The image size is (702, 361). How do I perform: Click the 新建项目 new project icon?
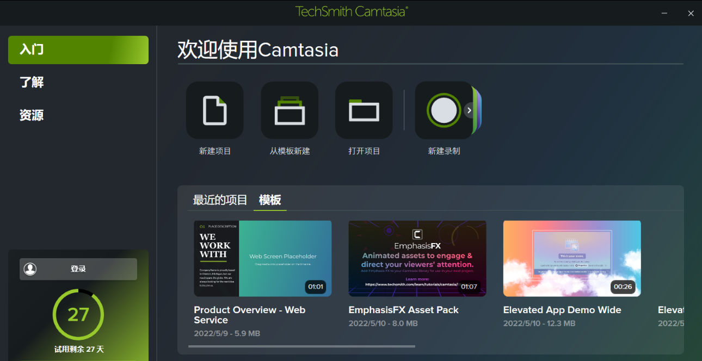point(215,110)
